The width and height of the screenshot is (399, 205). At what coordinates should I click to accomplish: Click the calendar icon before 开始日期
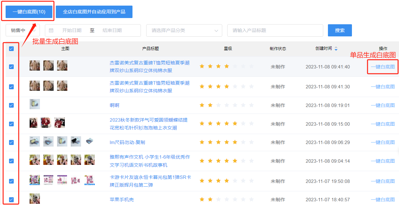click(51, 30)
